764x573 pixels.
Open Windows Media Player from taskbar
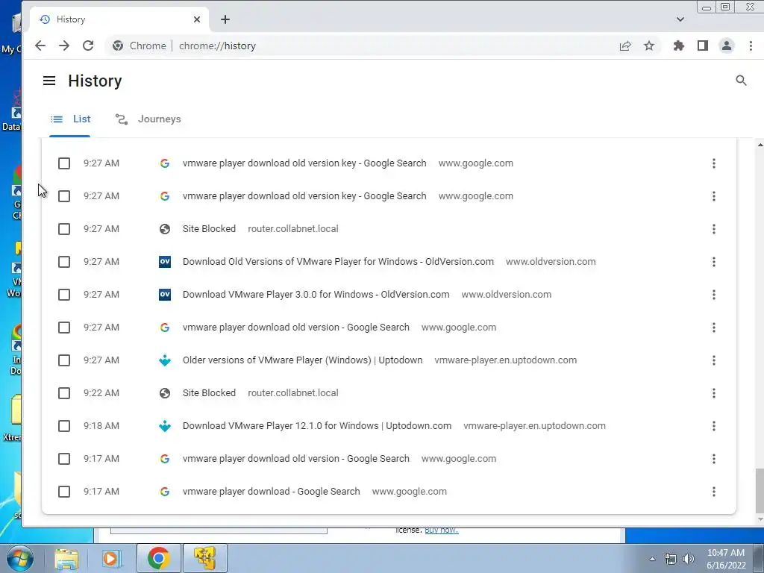[112, 558]
